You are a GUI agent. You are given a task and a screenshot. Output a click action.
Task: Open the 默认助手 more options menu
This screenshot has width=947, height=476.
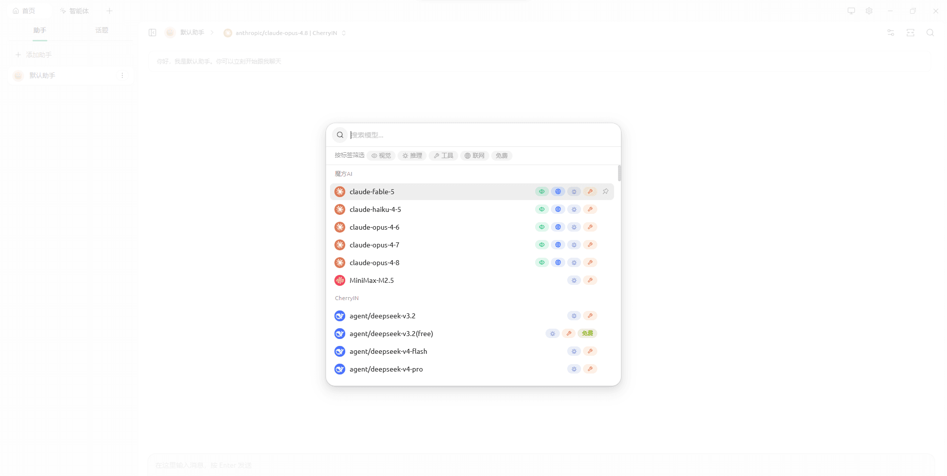tap(122, 75)
